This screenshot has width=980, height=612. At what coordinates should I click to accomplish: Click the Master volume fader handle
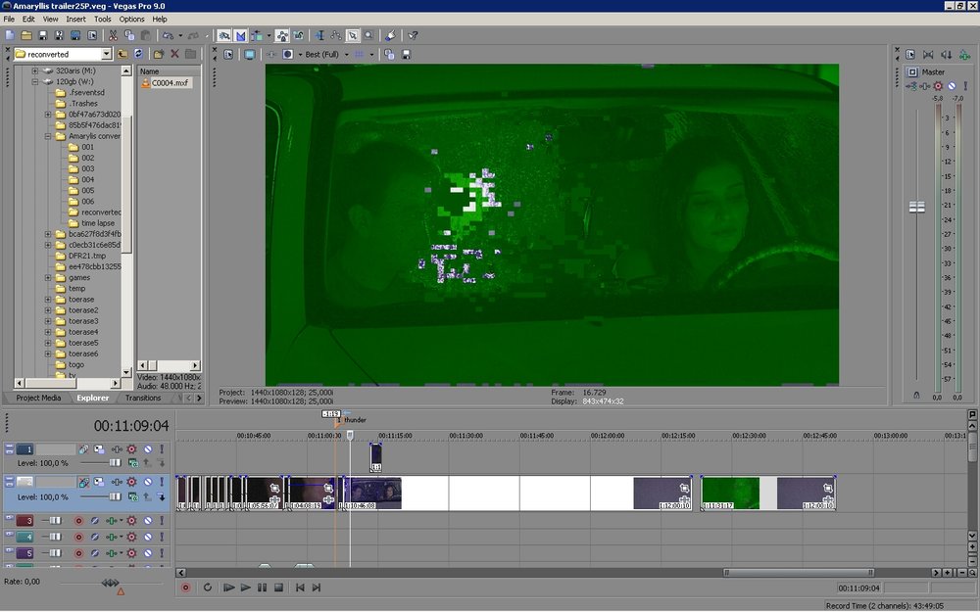pyautogui.click(x=917, y=207)
